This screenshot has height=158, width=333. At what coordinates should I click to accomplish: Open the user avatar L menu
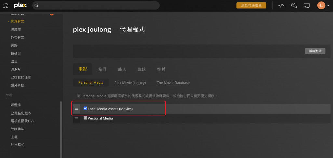(x=321, y=6)
